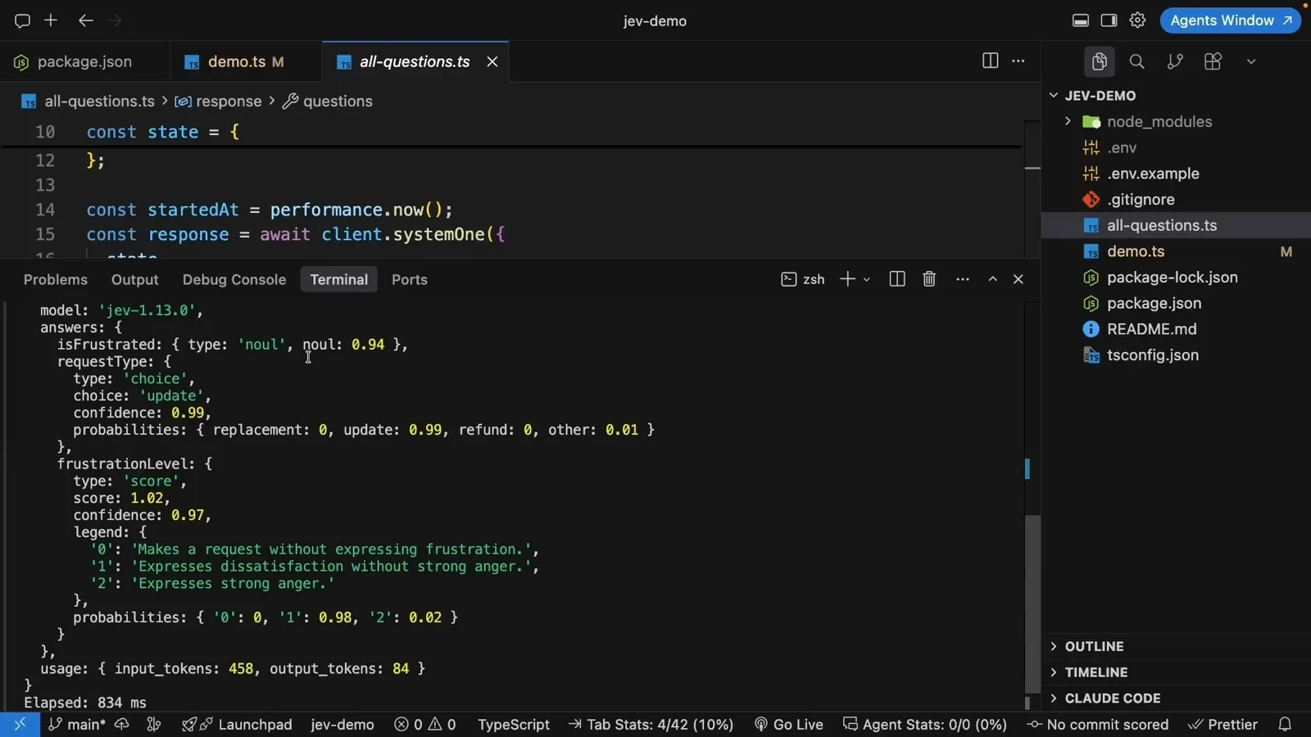Open notifications bell icon

click(x=1285, y=725)
